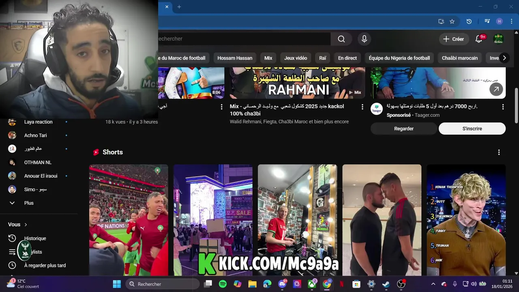Open the weather widget showing 12°C

[23, 283]
